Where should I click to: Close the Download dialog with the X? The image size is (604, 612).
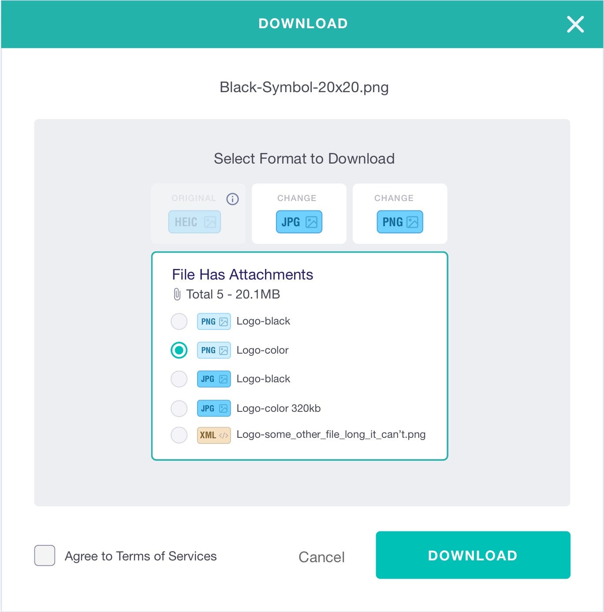[575, 24]
